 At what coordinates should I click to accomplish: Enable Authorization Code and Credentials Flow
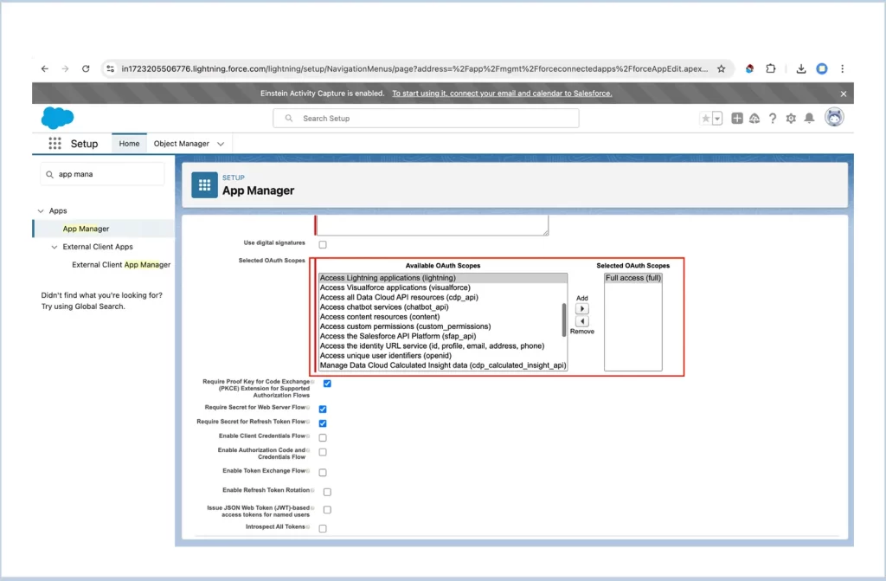coord(323,452)
